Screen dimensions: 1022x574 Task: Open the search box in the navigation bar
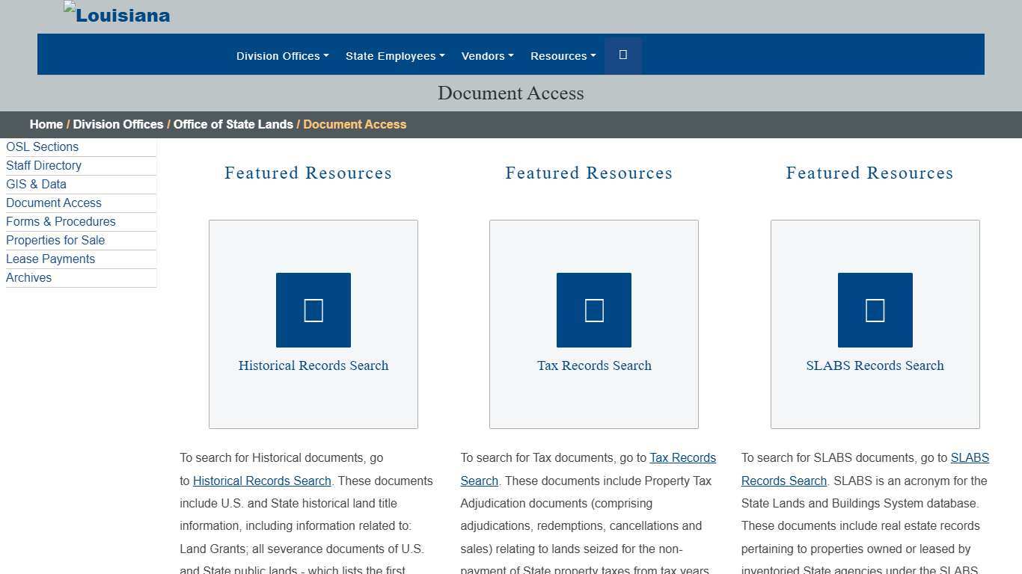coord(622,55)
